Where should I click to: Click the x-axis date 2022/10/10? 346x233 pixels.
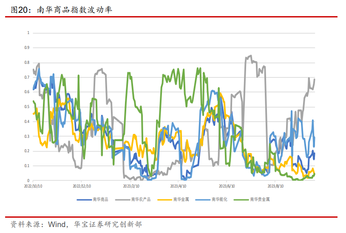point(33,186)
